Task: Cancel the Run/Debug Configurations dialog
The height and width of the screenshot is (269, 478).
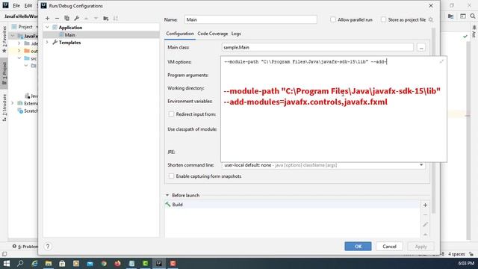Action: click(x=389, y=247)
